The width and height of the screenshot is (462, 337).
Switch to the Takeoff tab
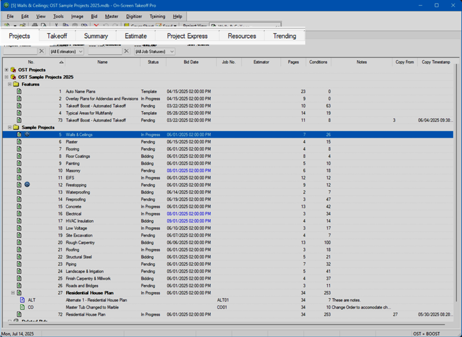click(57, 36)
